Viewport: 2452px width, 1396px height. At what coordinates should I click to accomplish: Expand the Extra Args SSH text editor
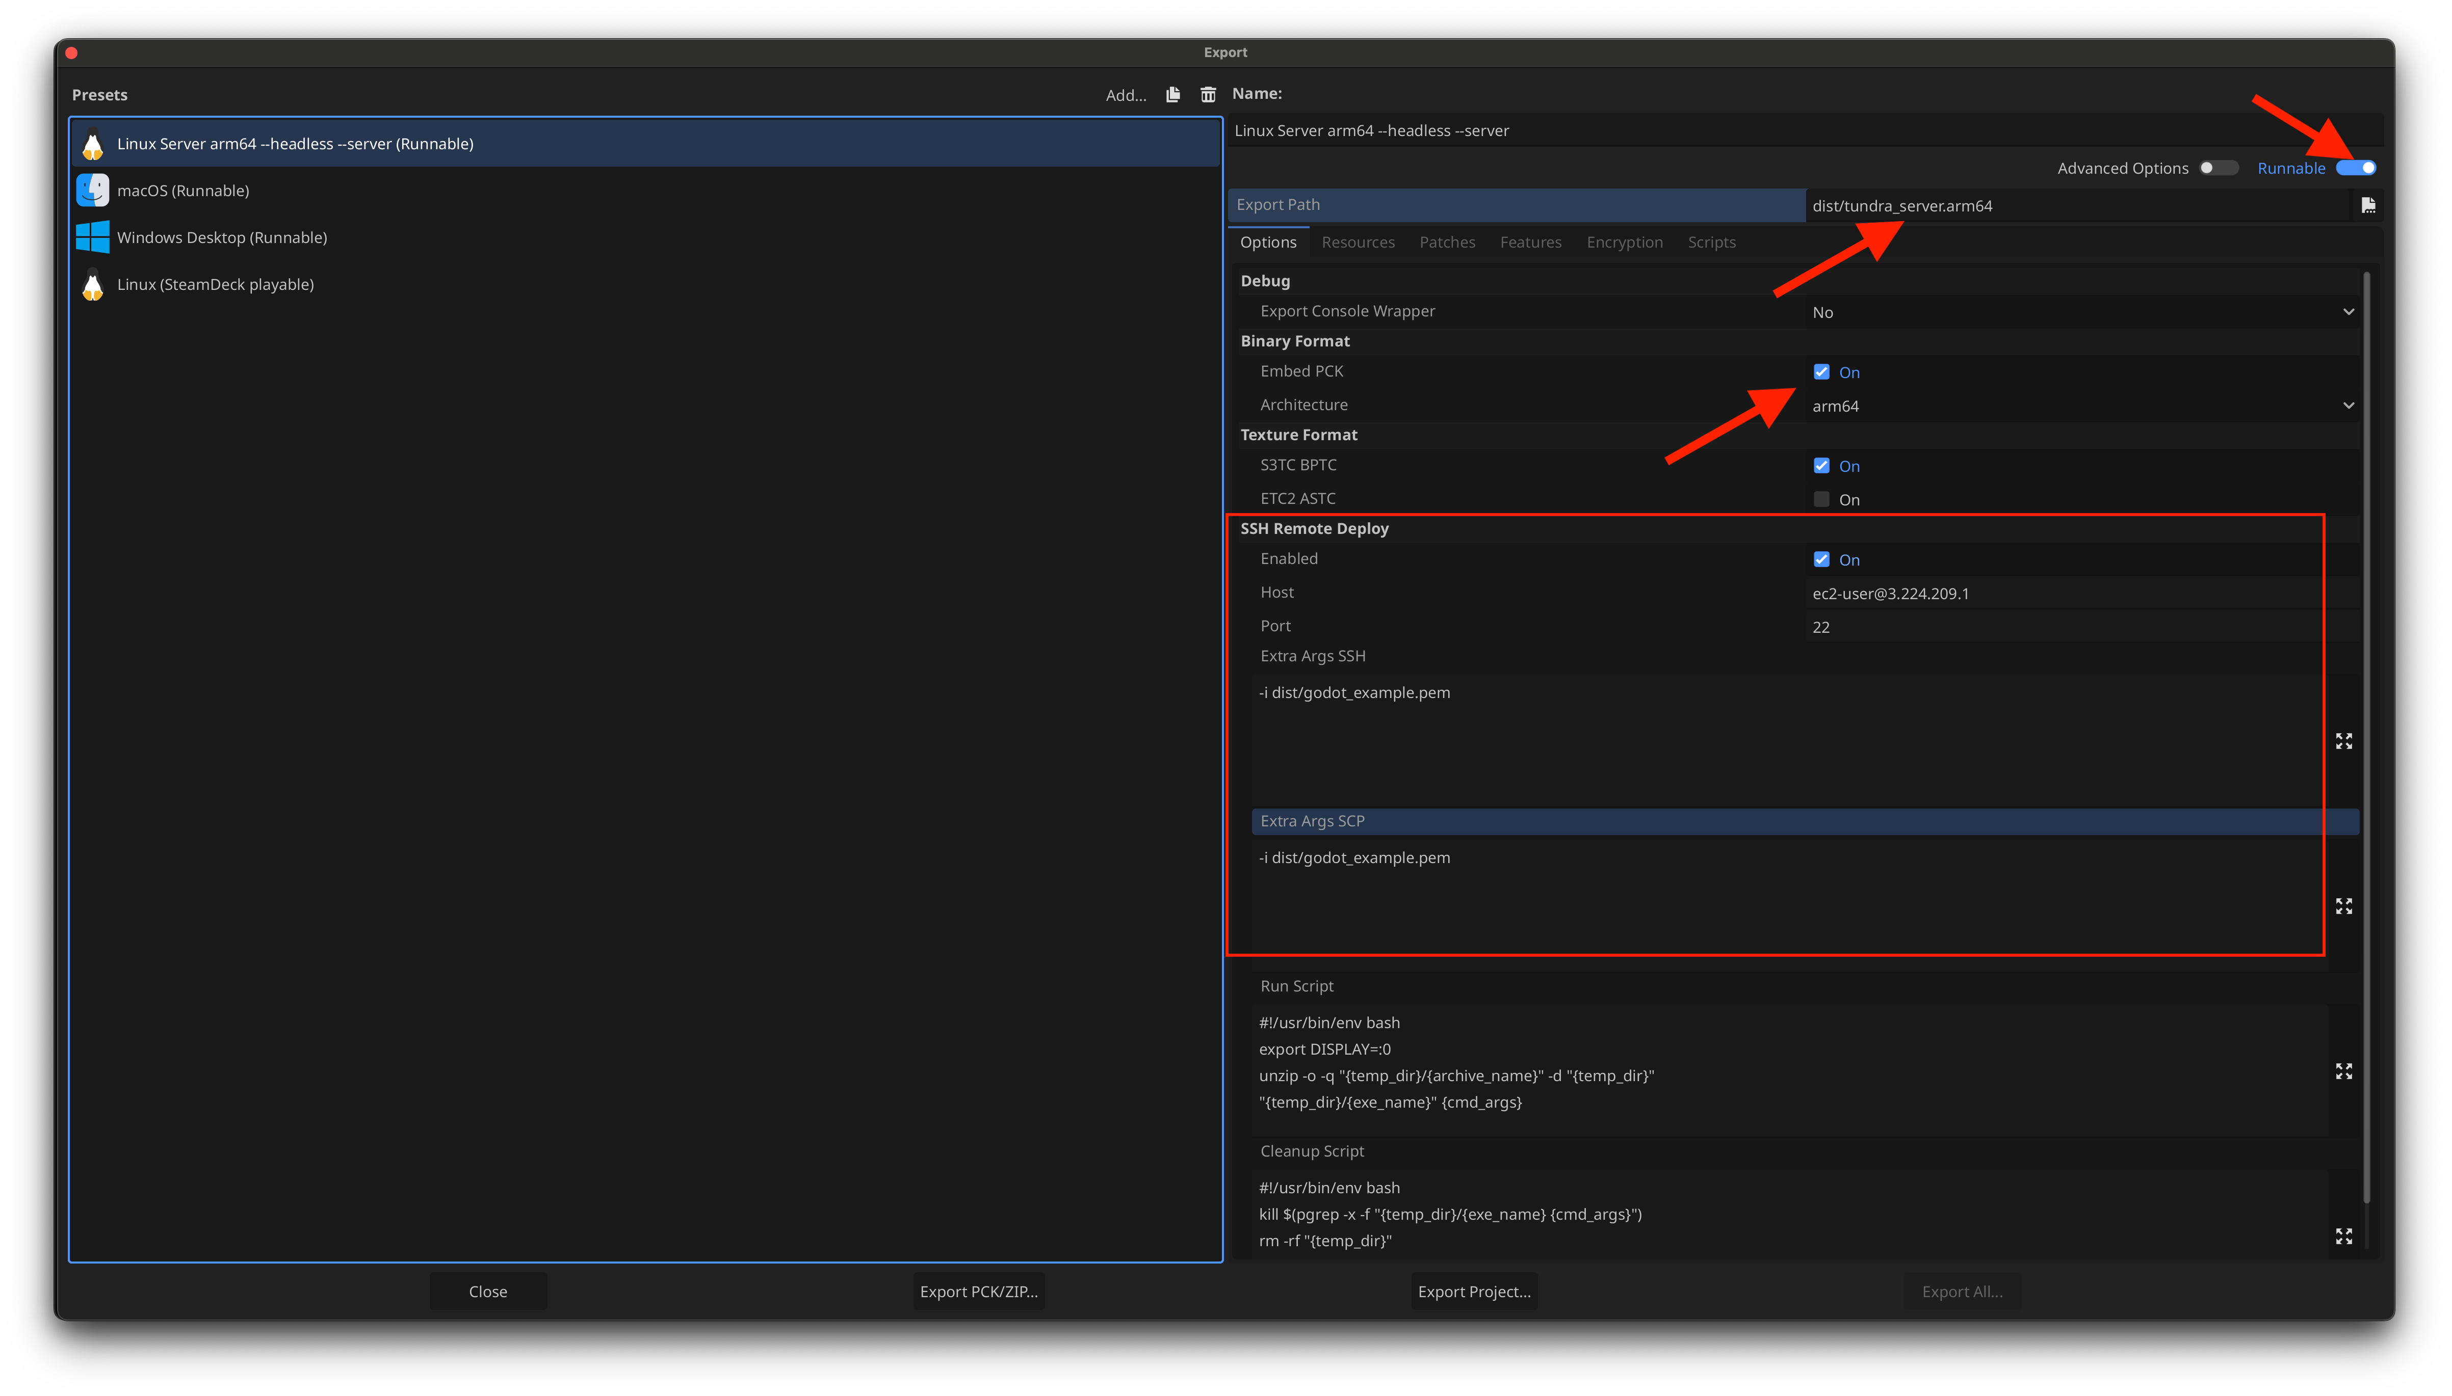2343,741
